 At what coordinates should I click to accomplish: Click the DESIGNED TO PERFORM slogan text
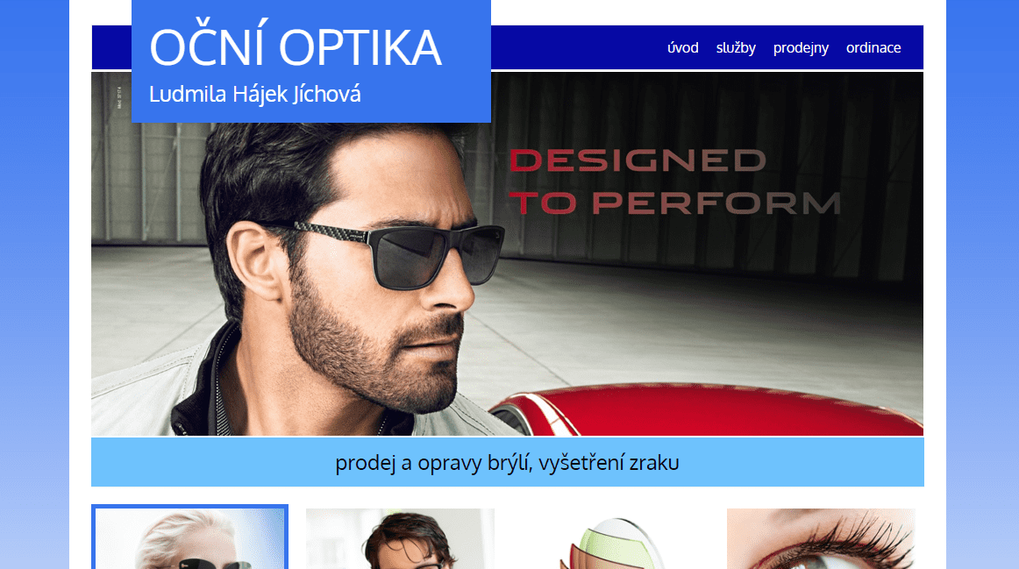coord(674,181)
